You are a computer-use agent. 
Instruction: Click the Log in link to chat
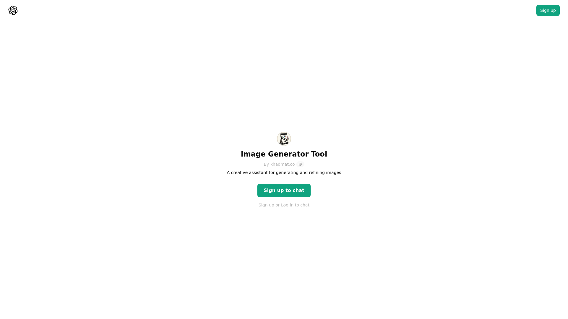point(287,205)
